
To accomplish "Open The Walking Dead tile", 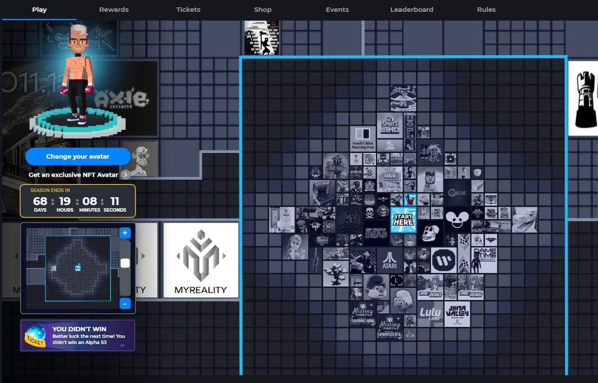I will (376, 233).
